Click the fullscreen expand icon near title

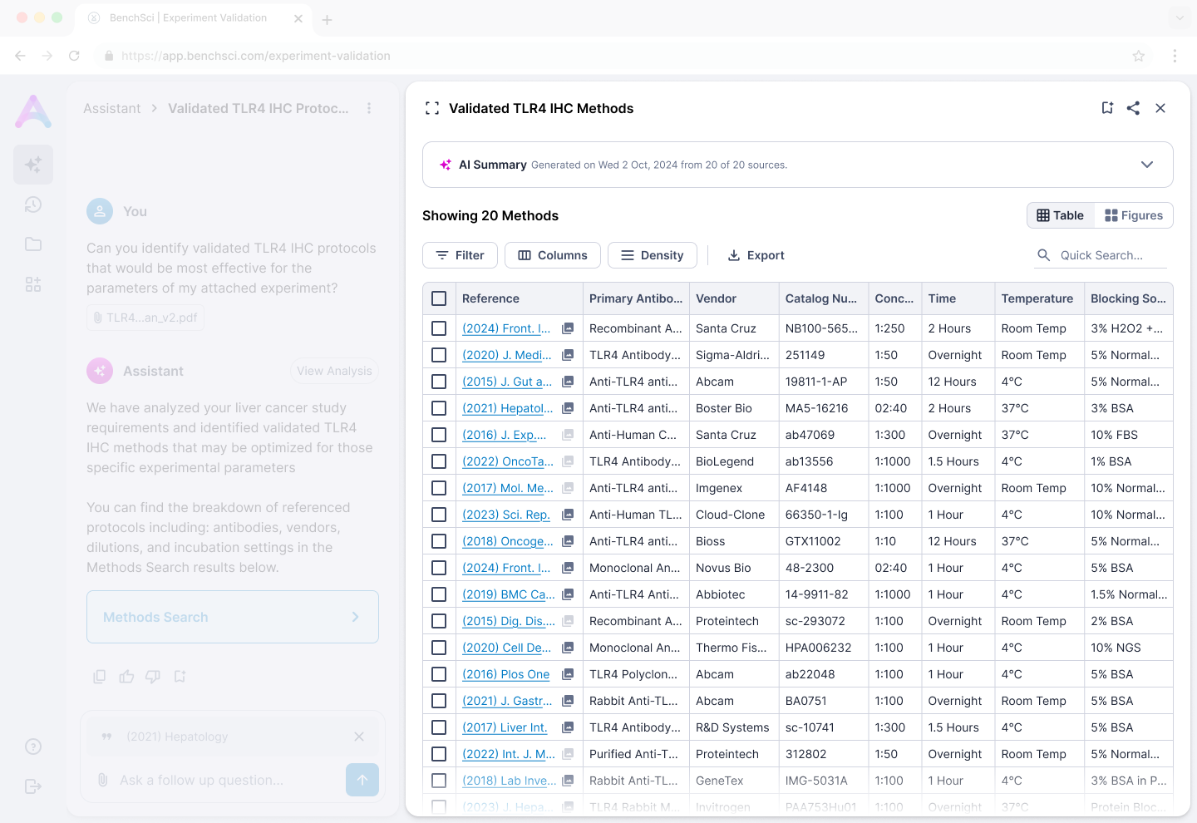click(432, 108)
